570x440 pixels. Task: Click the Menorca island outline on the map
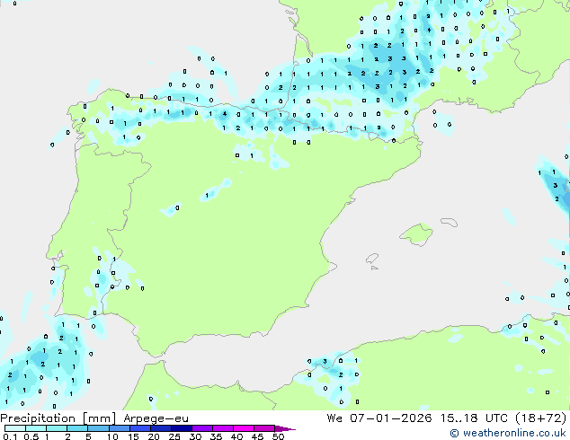tap(450, 222)
